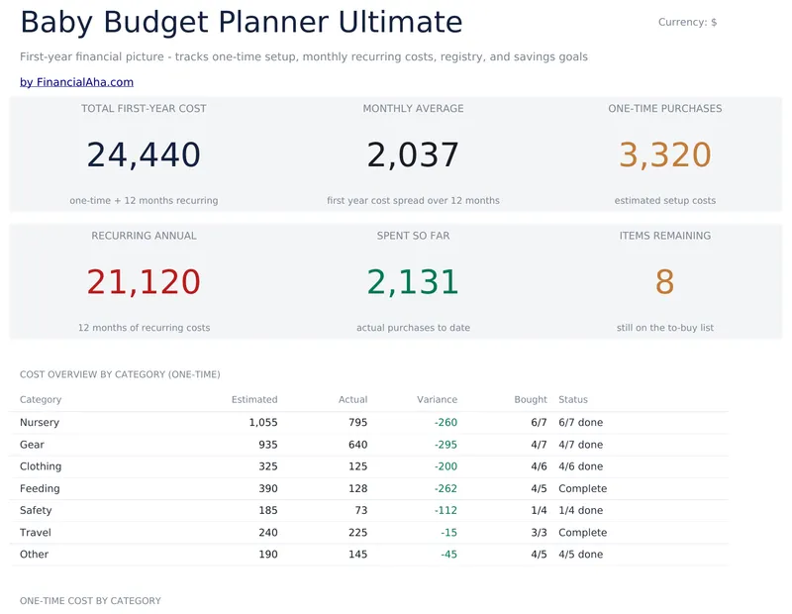Click the Actual column header
Viewport: 792px width, 614px height.
pyautogui.click(x=353, y=400)
